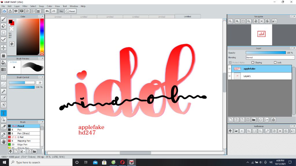
Task: Toggle the Lock checkbox
Action: 275,63
